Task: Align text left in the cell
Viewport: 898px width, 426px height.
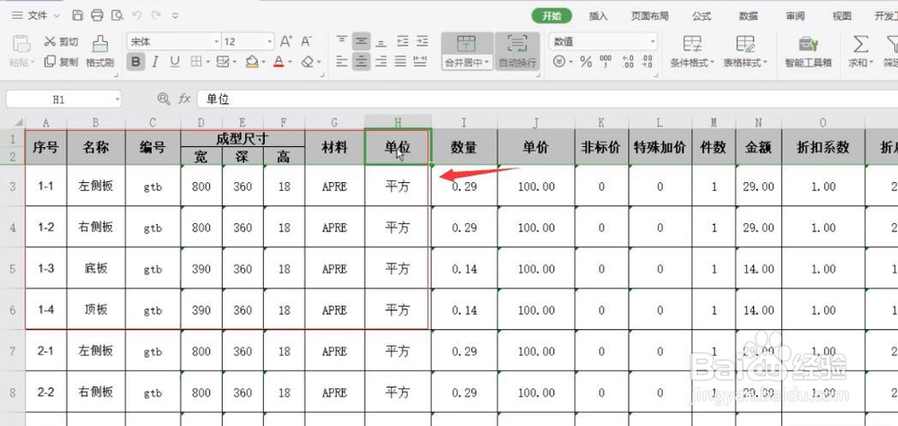Action: pyautogui.click(x=342, y=61)
